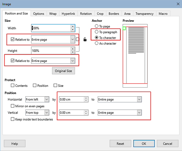The width and height of the screenshot is (182, 151).
Task: Toggle the Keep ratio checkbox beside the lock
Action: (77, 39)
